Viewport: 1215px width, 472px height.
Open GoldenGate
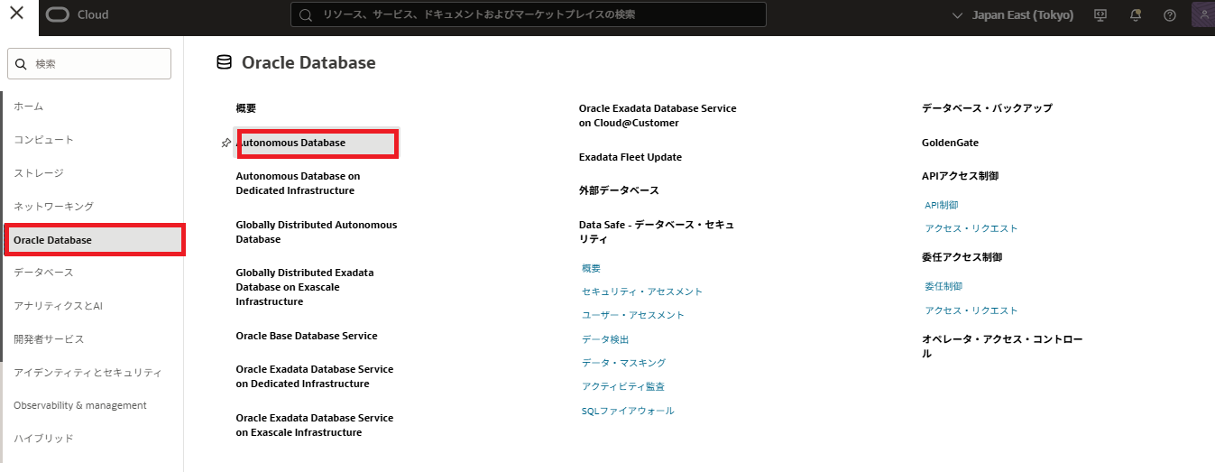pos(950,143)
